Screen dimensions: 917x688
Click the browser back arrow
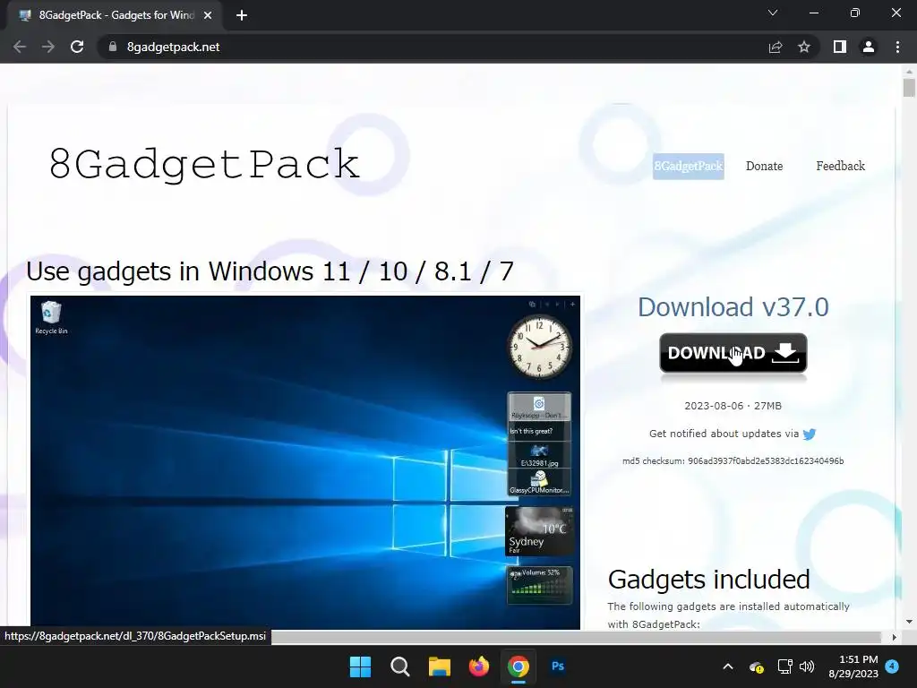(20, 47)
